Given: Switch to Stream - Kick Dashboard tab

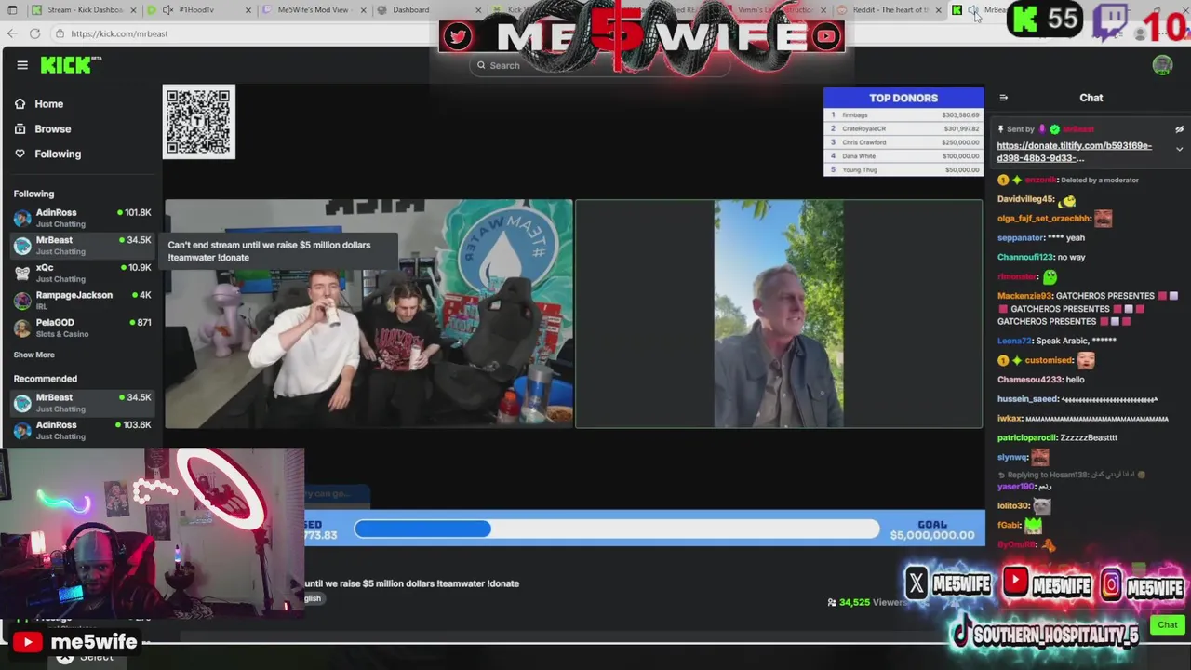Looking at the screenshot, I should [x=84, y=10].
